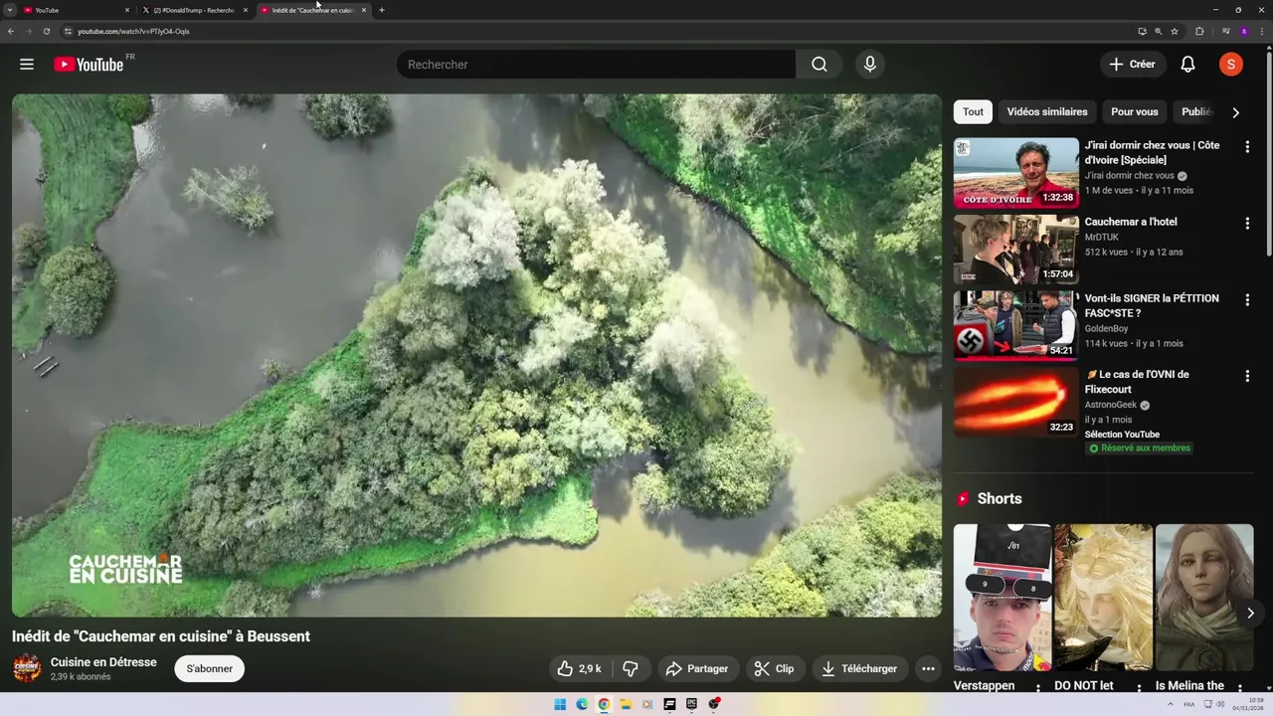Start voice search with the microphone
Screen dimensions: 1273x716
click(870, 65)
